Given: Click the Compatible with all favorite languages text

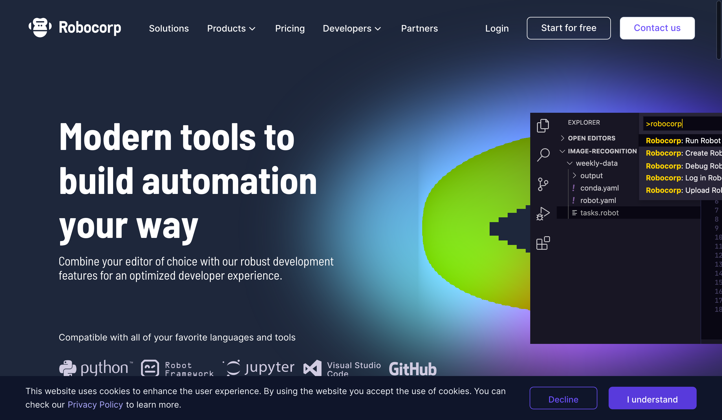Looking at the screenshot, I should coord(177,337).
